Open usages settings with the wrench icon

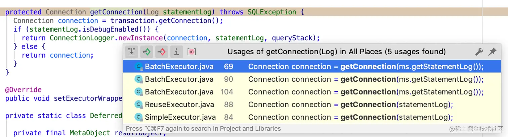(x=479, y=52)
